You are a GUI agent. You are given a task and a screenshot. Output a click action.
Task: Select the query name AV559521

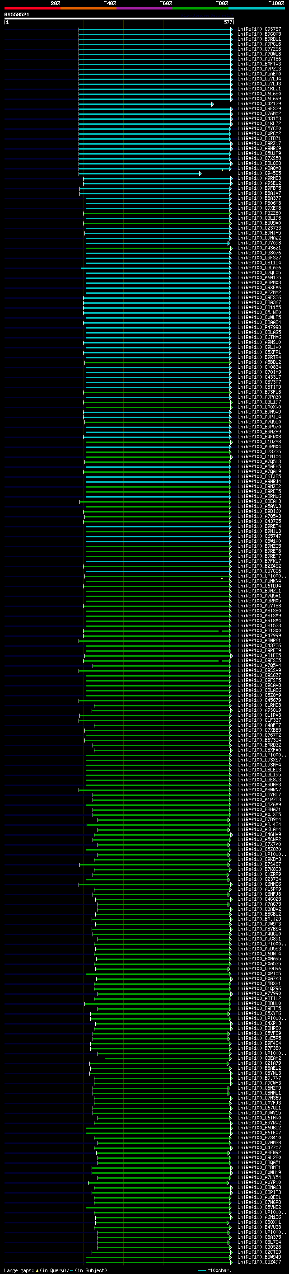click(x=17, y=14)
